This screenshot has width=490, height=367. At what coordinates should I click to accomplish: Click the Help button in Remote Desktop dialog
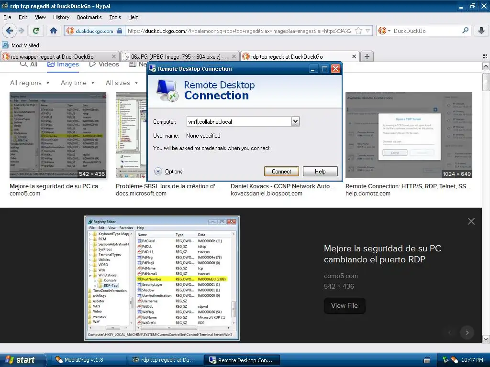[320, 172]
